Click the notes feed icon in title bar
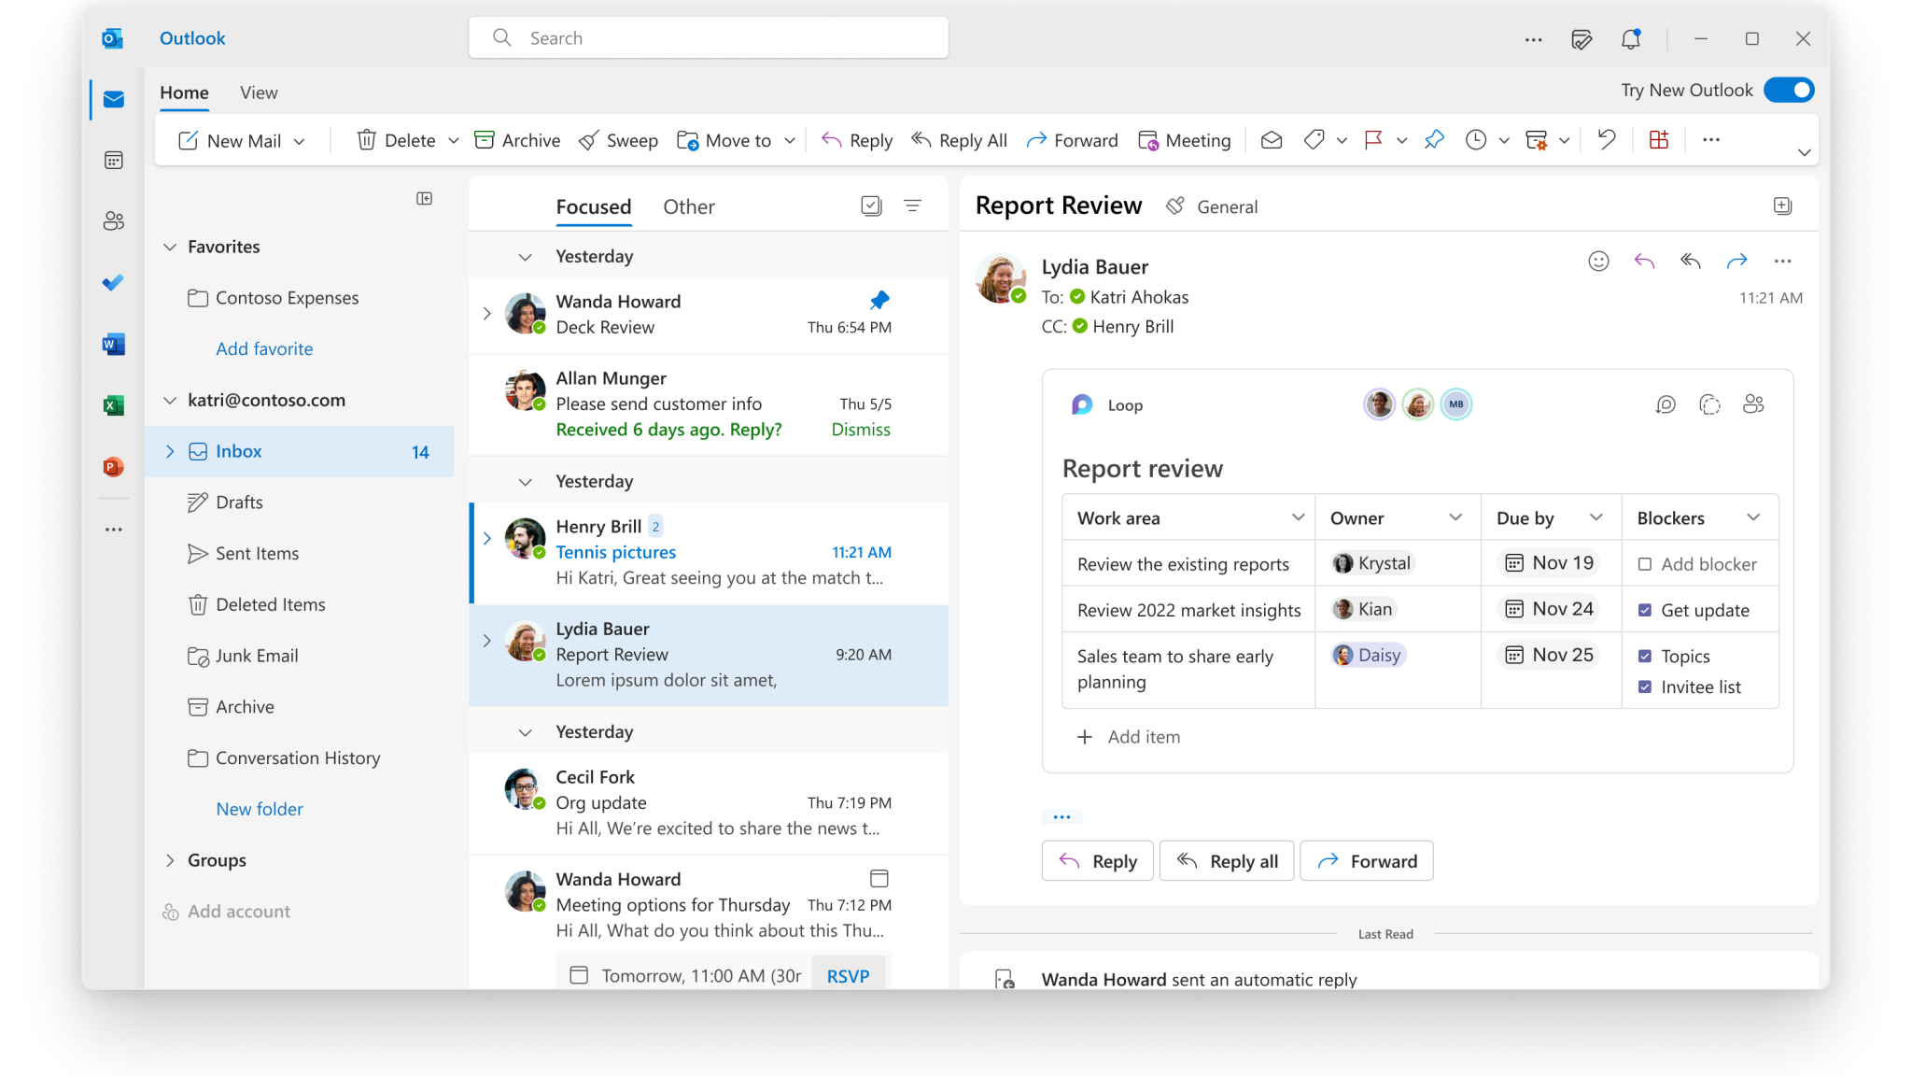Screen dimensions: 1912x1076 tap(1582, 39)
